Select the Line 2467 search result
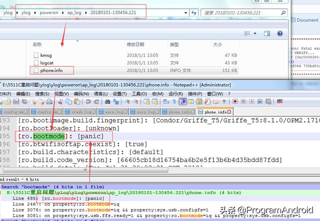320x221 pixels. pyautogui.click(x=66, y=204)
